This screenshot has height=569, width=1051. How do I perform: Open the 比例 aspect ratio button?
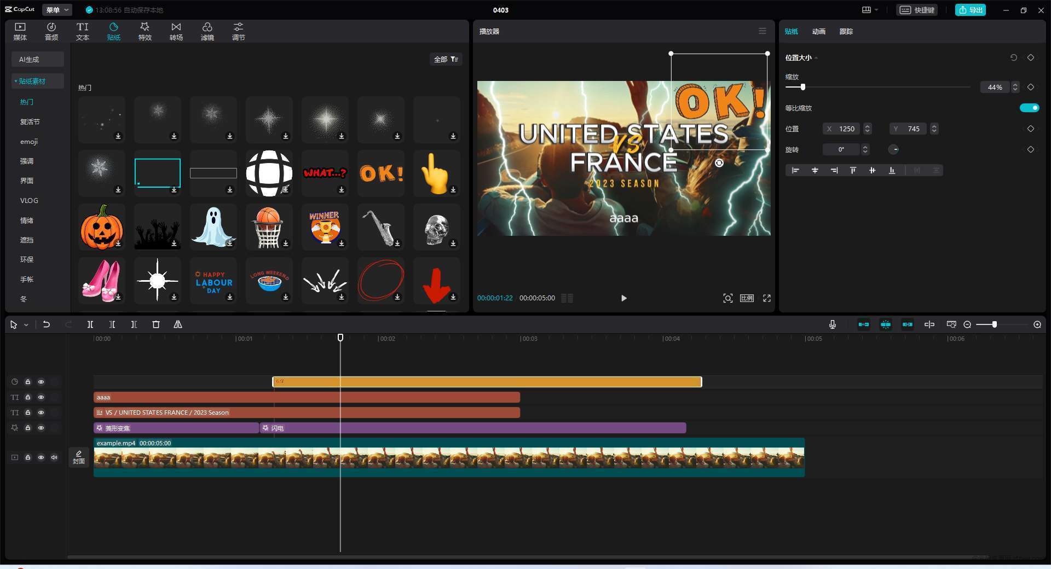coord(747,298)
